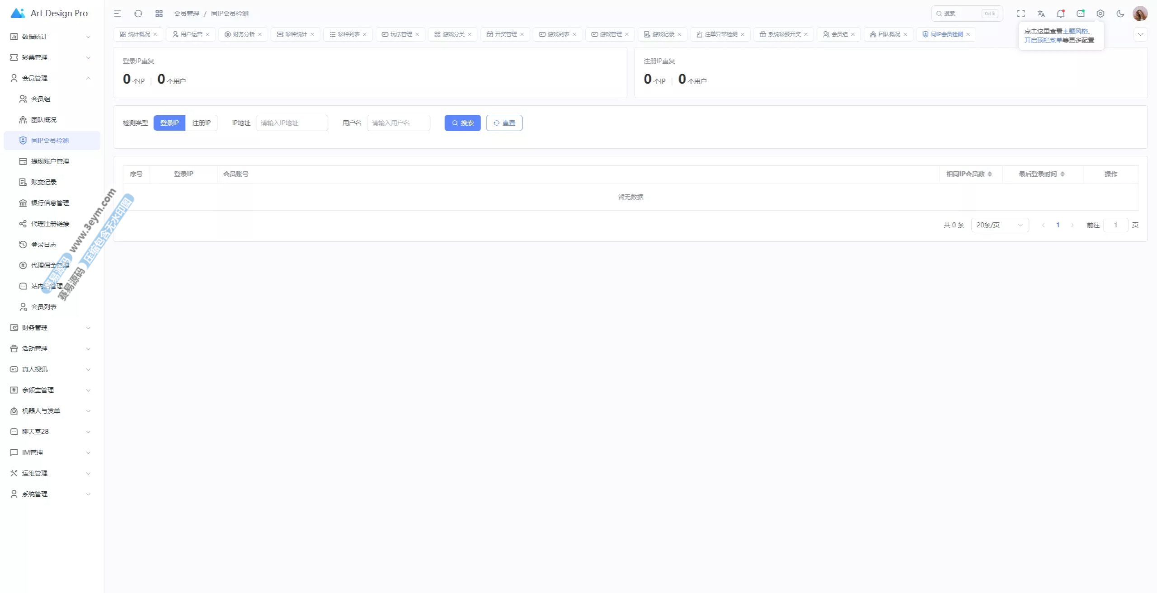Enter fullscreen mode via header icon
Screen dimensions: 1157x593
click(x=1021, y=14)
